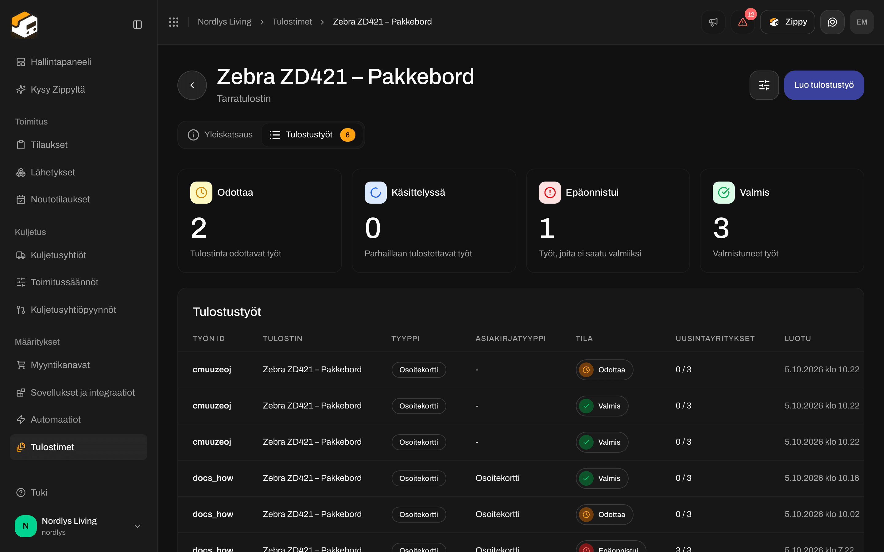Screen dimensions: 884x552
Task: Open the announcements megaphone icon
Action: click(713, 22)
